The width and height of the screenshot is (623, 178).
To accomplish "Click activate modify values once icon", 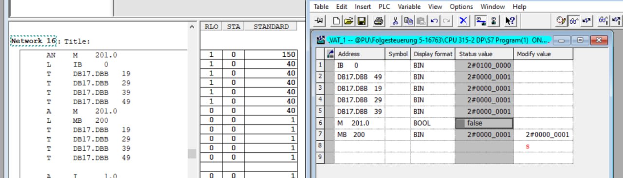I will tap(616, 21).
